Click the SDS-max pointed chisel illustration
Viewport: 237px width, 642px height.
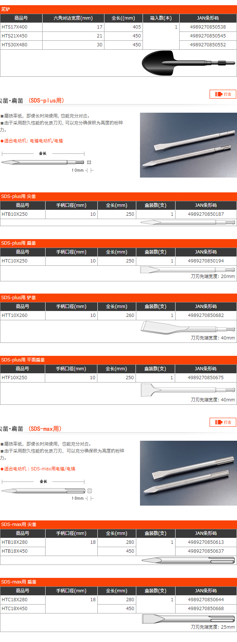click(x=188, y=560)
